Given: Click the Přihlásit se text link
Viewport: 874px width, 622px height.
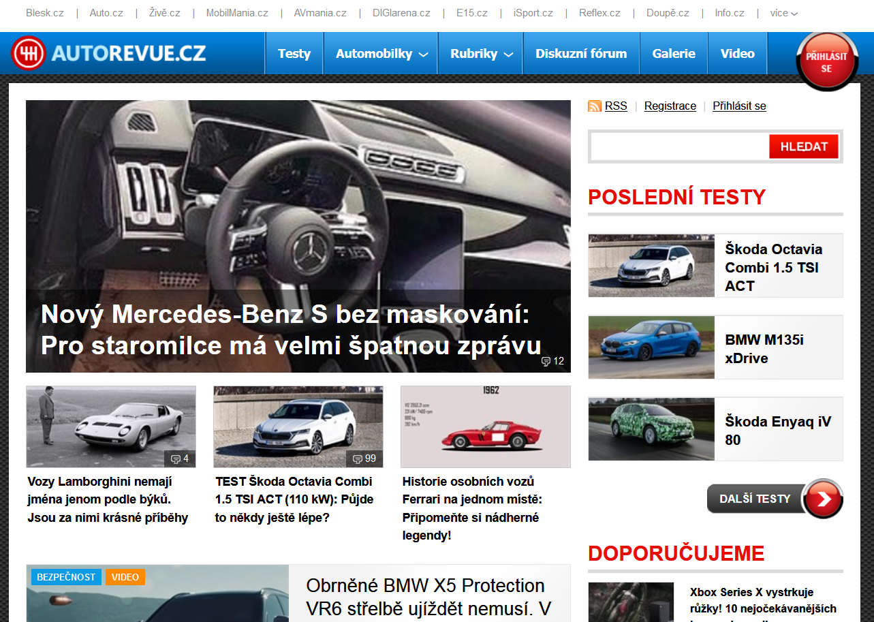Looking at the screenshot, I should [x=739, y=106].
